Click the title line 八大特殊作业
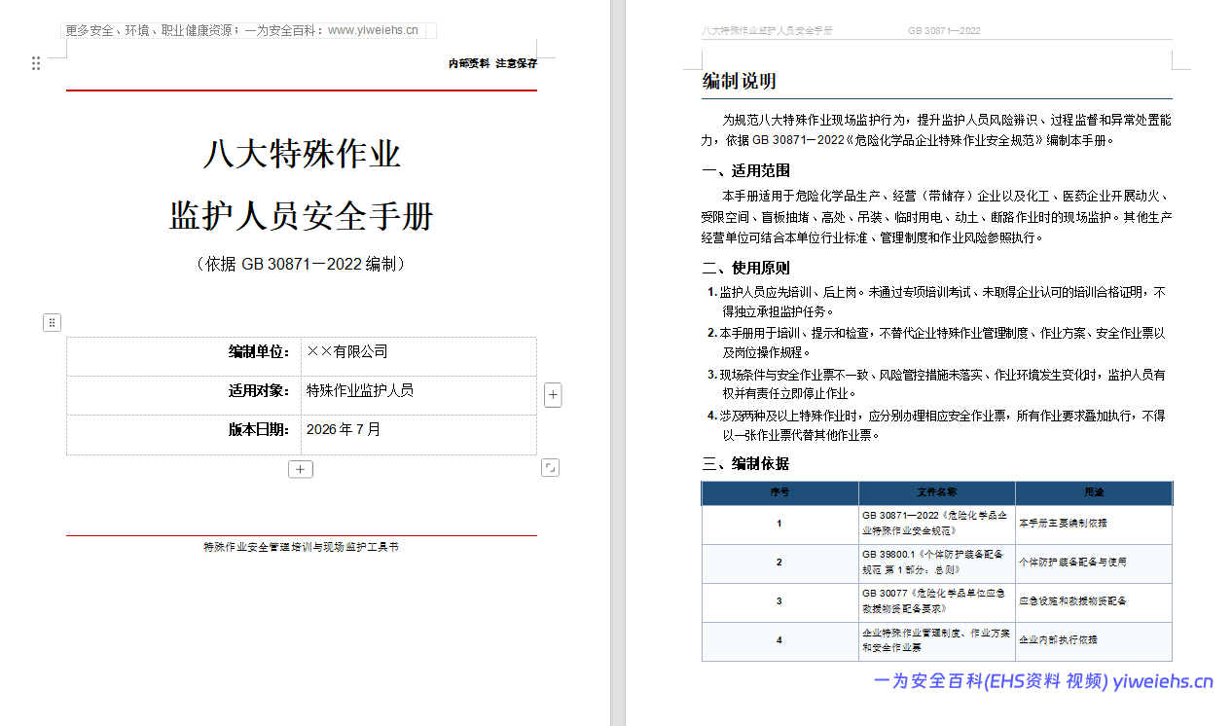This screenshot has height=726, width=1232. tap(302, 155)
